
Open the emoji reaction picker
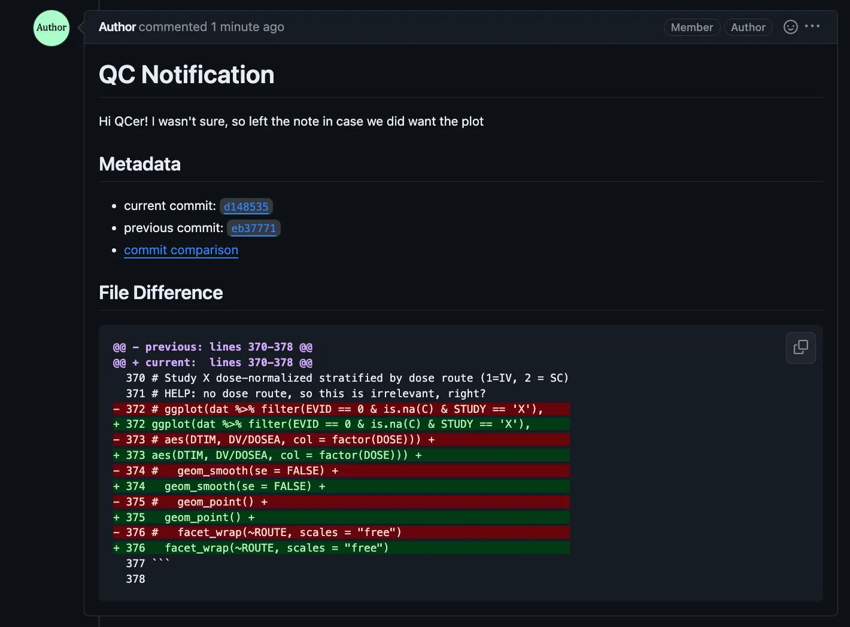[790, 27]
